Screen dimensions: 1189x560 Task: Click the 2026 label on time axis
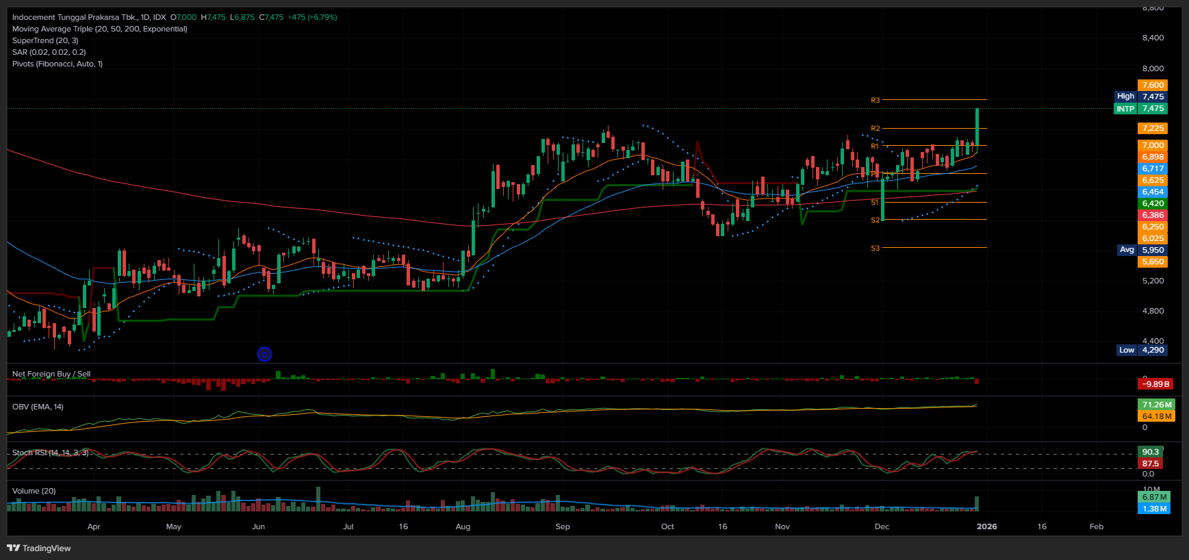click(x=986, y=526)
